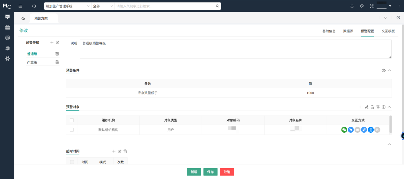Click the refresh icon in top bar
The height and width of the screenshot is (179, 404).
click(x=34, y=6)
